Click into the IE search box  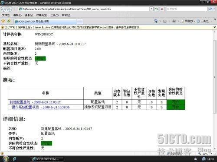[x=187, y=9]
